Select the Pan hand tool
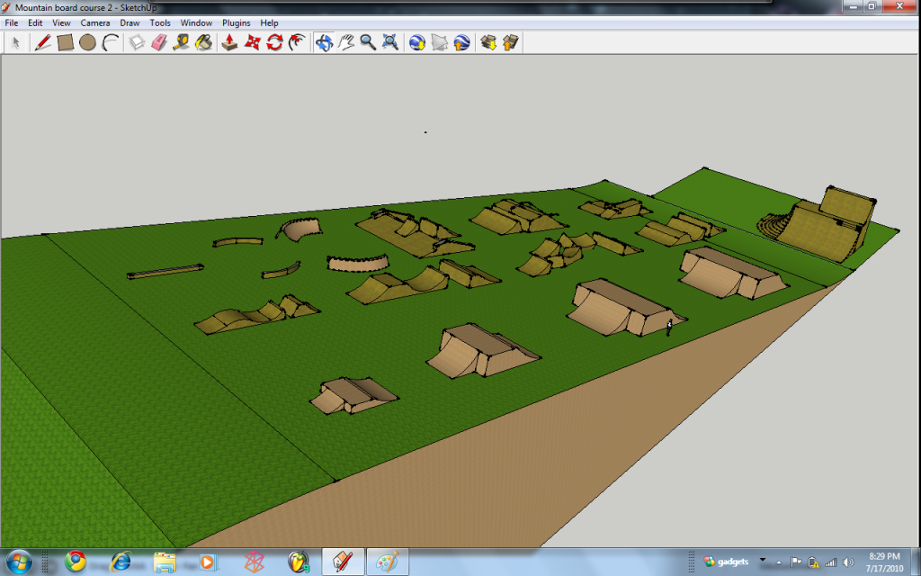921x576 pixels. [345, 42]
